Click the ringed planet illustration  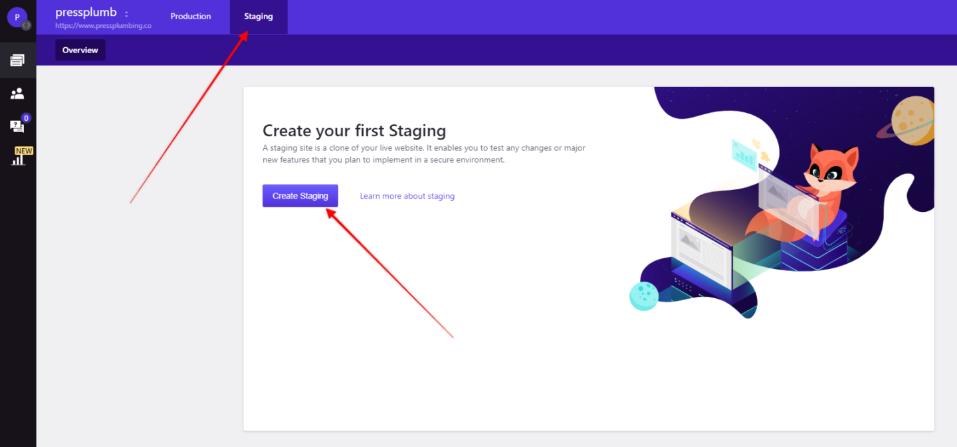[912, 121]
